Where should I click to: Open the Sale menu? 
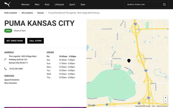[83, 5]
